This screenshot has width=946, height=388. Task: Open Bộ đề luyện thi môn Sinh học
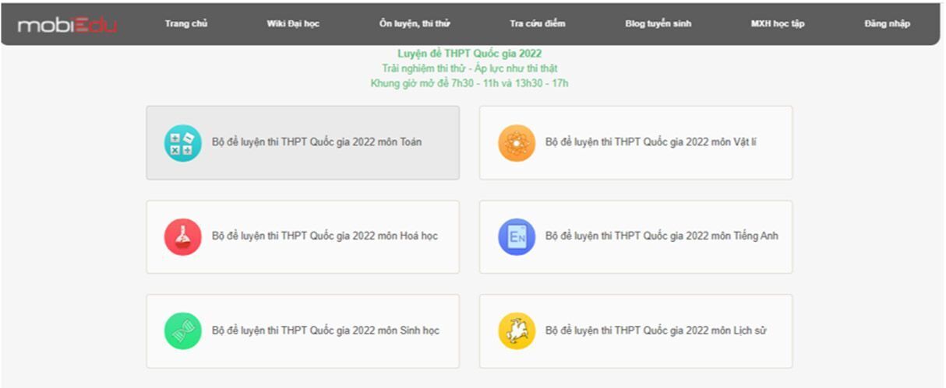(303, 331)
